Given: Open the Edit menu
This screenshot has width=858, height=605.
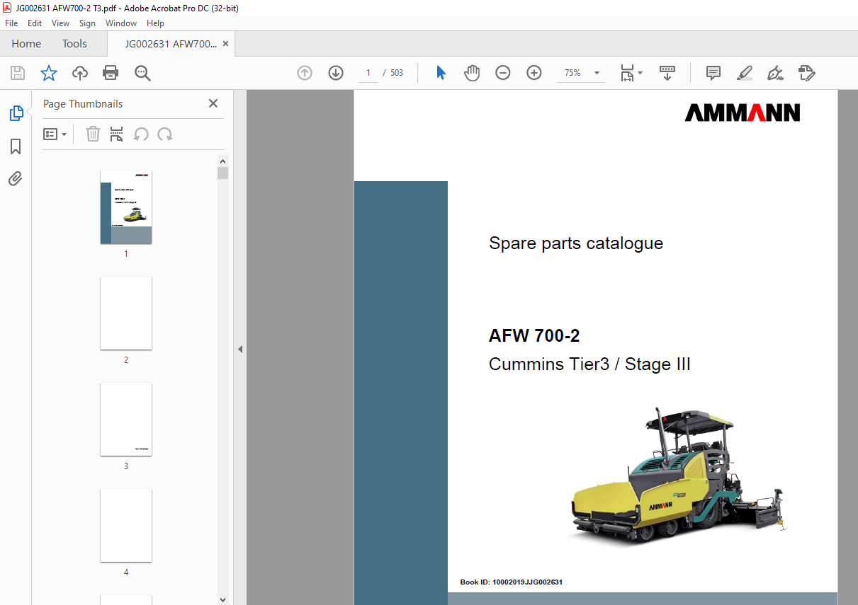Looking at the screenshot, I should (x=35, y=23).
